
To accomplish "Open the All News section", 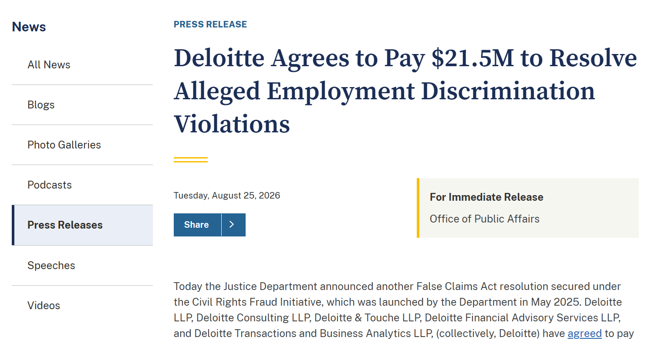I will pos(82,65).
